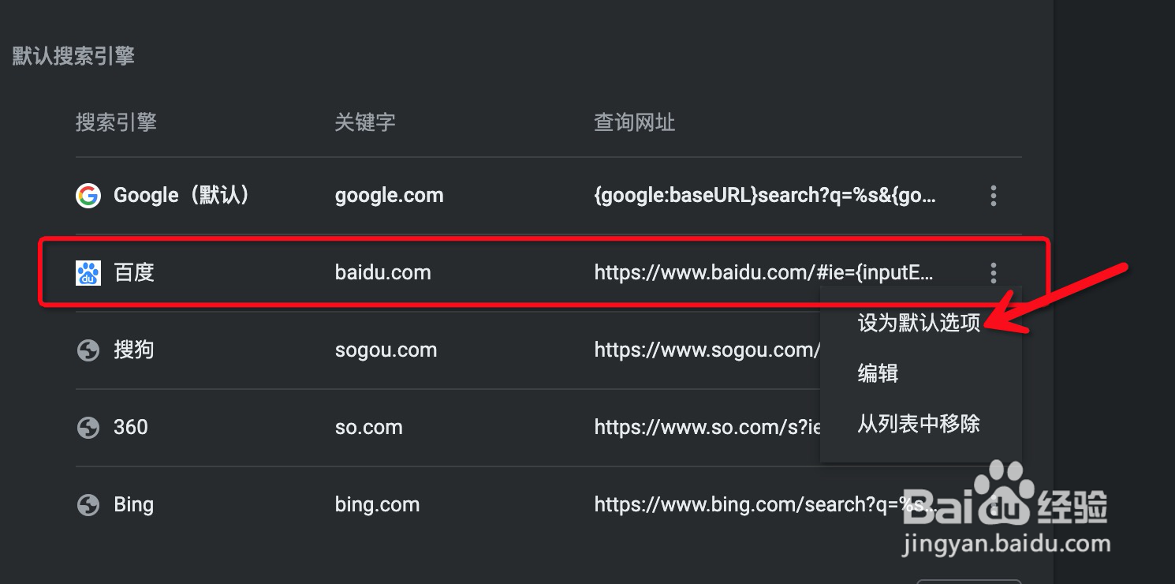Select the Google（默认）engine name
This screenshot has width=1175, height=584.
pos(181,196)
